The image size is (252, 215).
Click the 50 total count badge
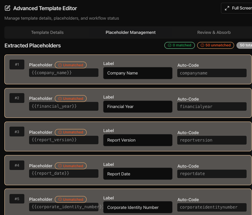(x=244, y=45)
